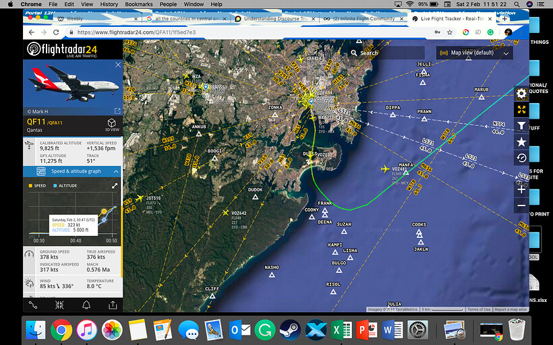The height and width of the screenshot is (345, 553).
Task: Bookmark this page with the star icon
Action: pyautogui.click(x=449, y=32)
